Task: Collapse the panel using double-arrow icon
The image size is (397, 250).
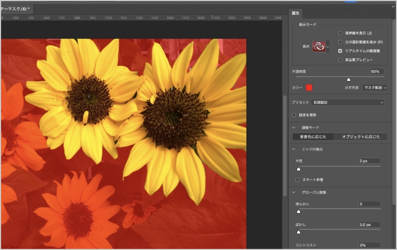Action: coord(393,7)
